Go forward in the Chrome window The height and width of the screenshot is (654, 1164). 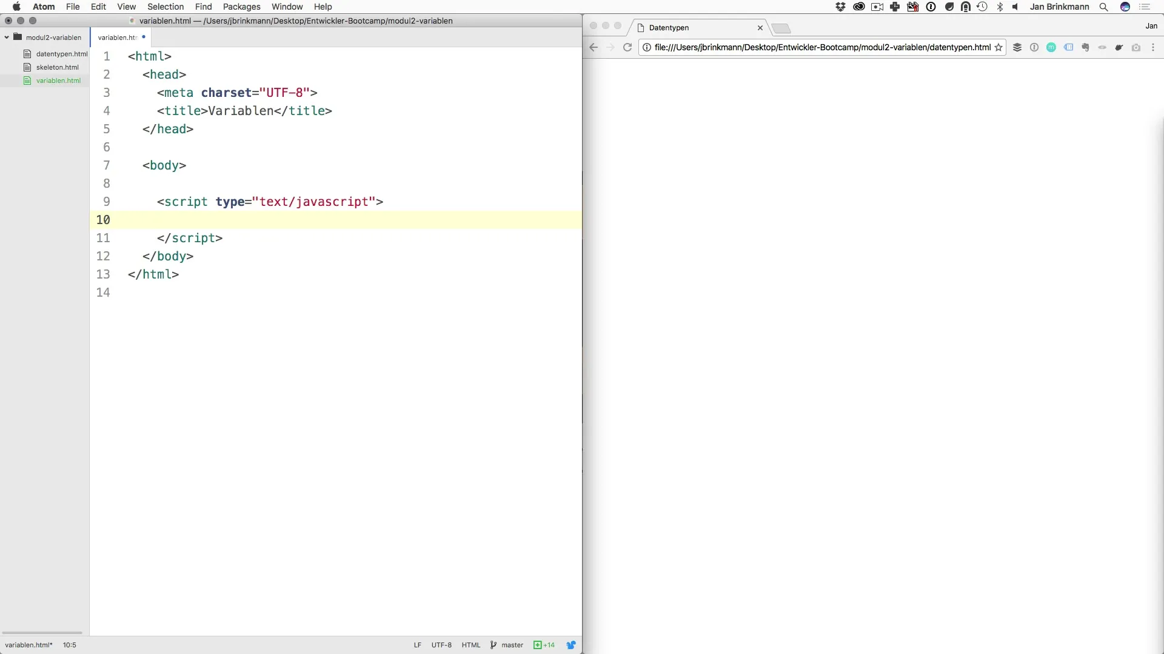(x=610, y=47)
